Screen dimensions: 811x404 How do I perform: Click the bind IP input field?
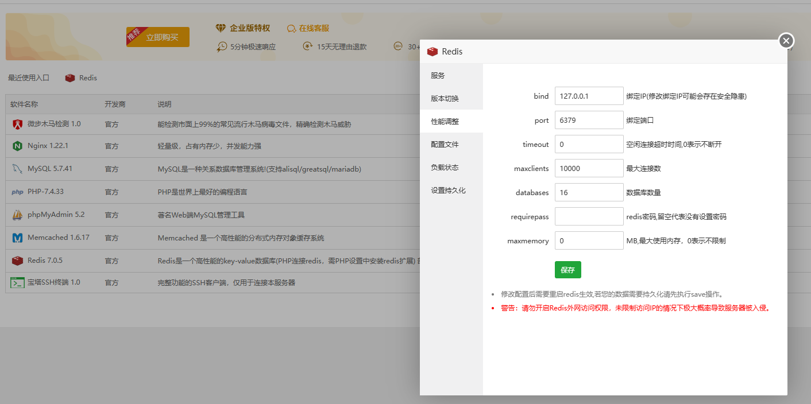coord(589,96)
